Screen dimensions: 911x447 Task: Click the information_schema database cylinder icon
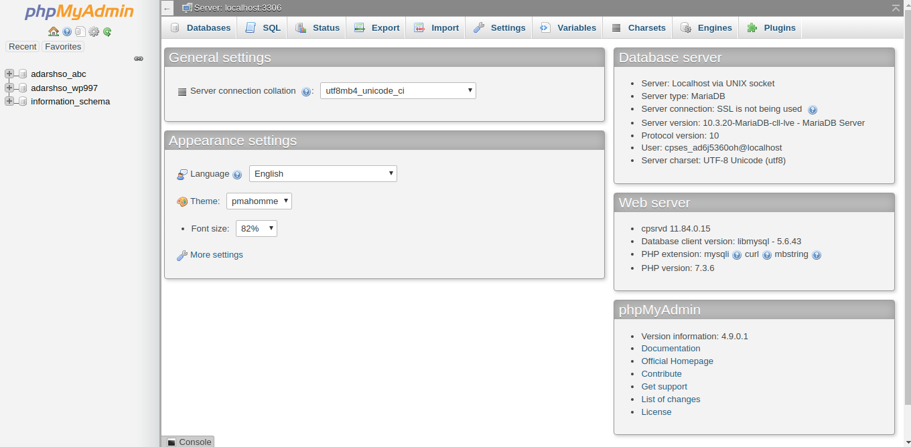pyautogui.click(x=23, y=102)
